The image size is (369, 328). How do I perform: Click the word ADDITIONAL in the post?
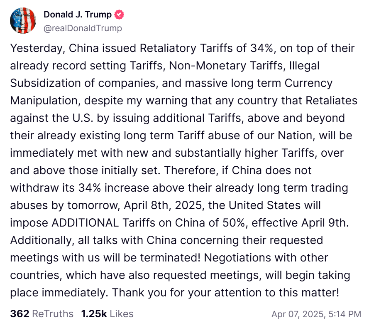point(85,223)
